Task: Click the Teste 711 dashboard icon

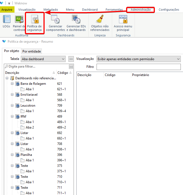Action: point(18,188)
